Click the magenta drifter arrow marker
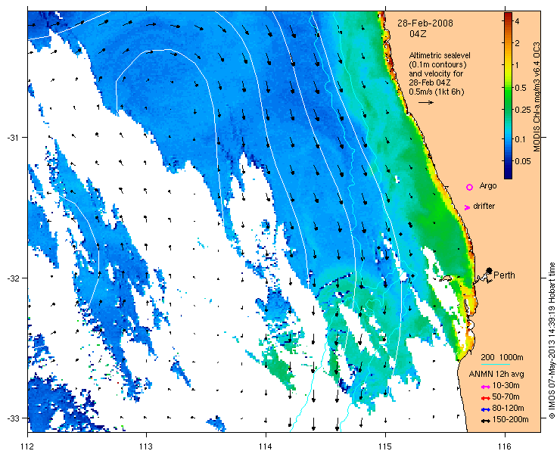Viewport: 560px width, 454px height. click(467, 207)
